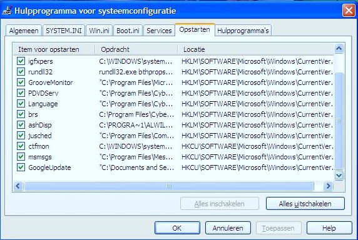Close the systeemconfiguratie dialog with X
Viewport: 358px width, 240px height.
tap(349, 11)
